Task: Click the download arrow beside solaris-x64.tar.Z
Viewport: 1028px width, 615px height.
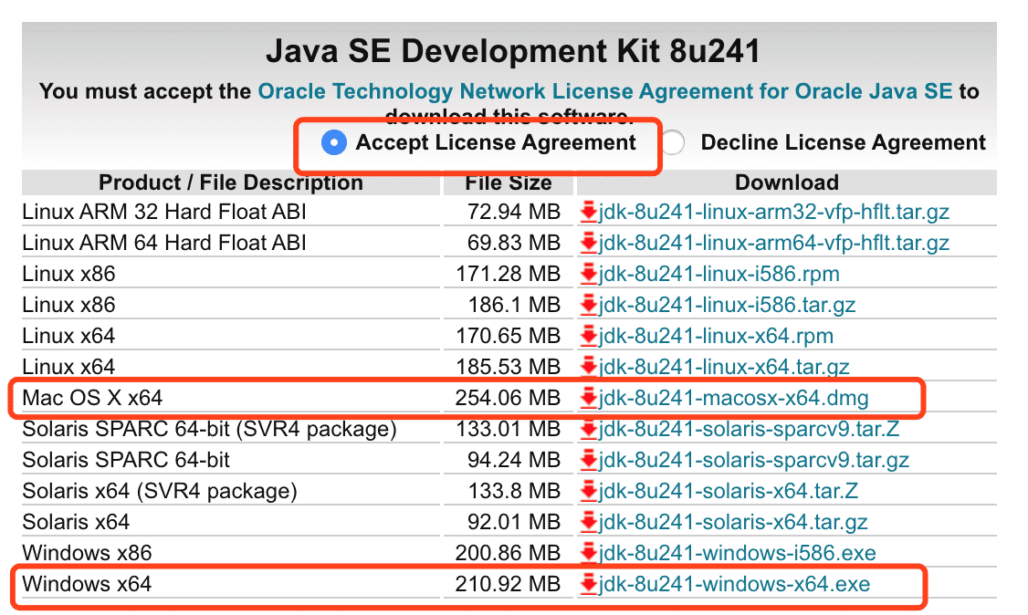Action: (588, 491)
